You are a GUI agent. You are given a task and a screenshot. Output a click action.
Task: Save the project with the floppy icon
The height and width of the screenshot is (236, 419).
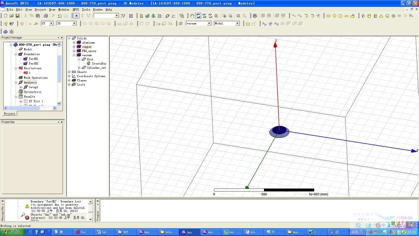pyautogui.click(x=18, y=16)
